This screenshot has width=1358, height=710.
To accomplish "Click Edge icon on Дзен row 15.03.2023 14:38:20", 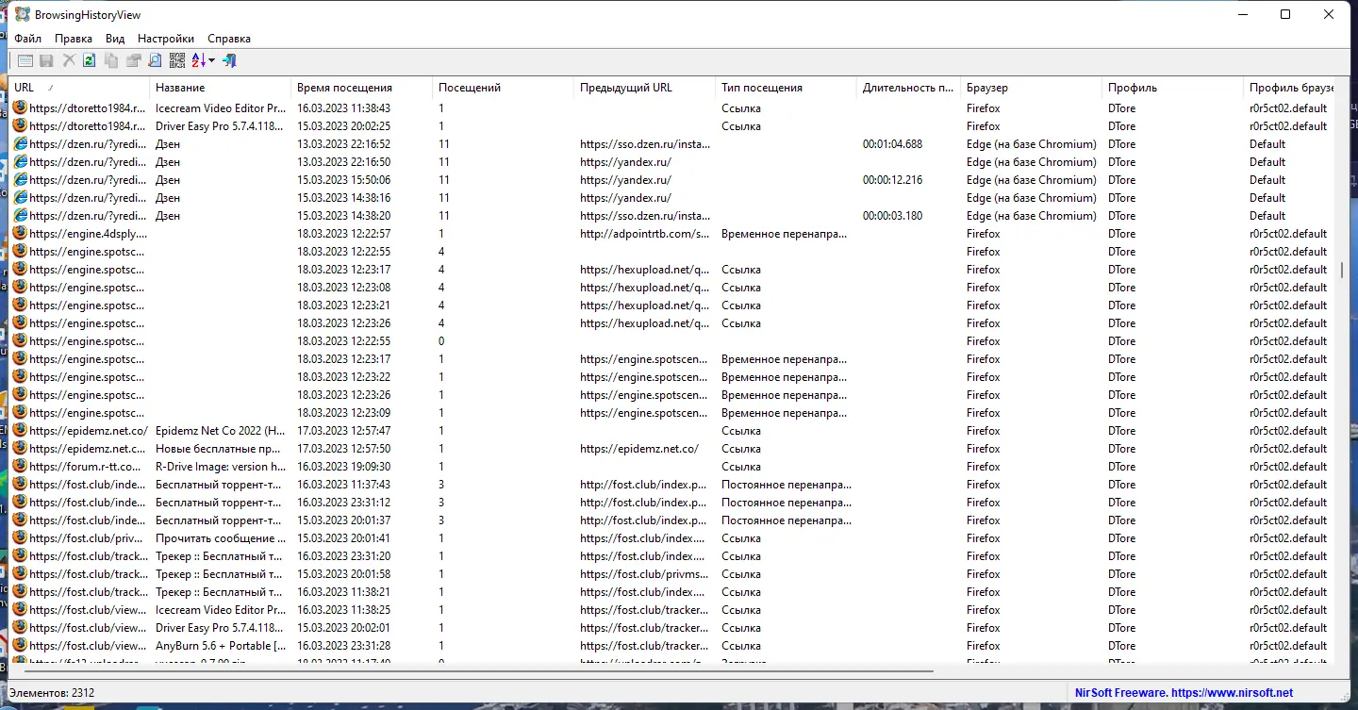I will tap(20, 216).
